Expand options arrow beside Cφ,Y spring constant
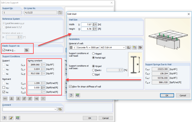The width and height of the screenshot is (192, 122). pyautogui.click(x=44, y=87)
